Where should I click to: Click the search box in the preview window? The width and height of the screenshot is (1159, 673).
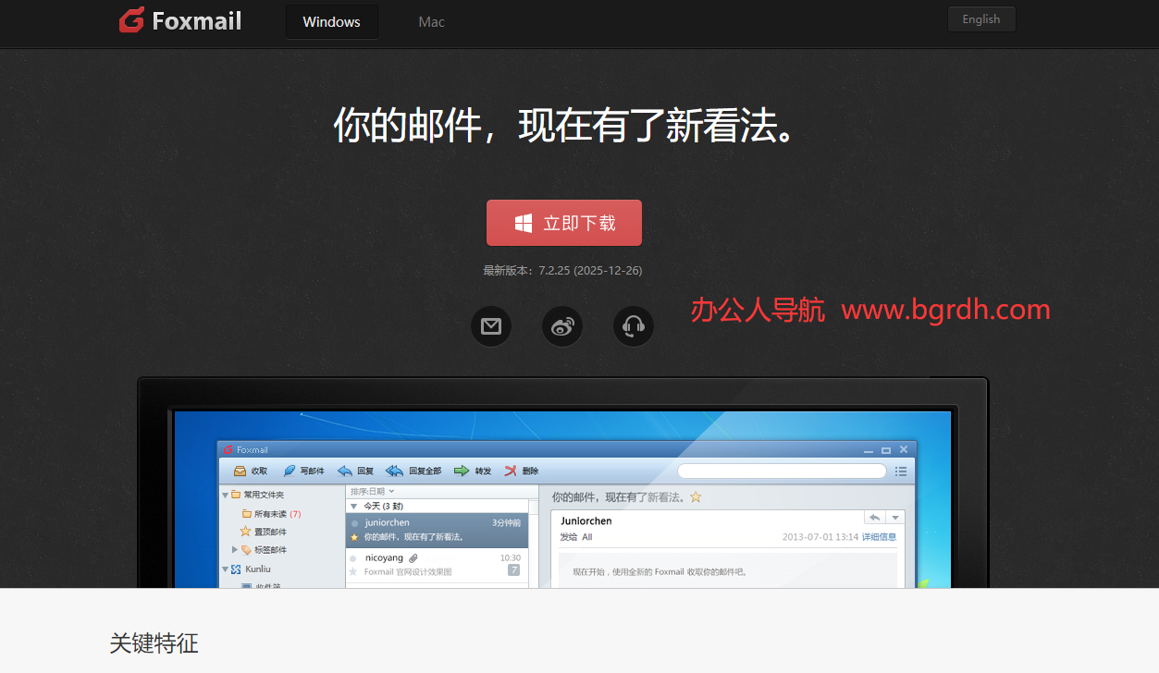click(782, 471)
